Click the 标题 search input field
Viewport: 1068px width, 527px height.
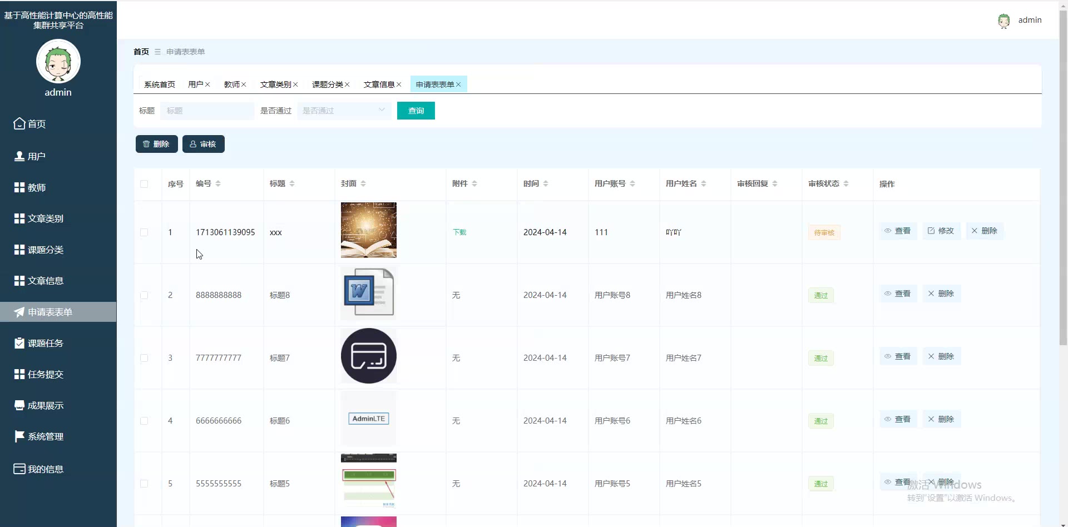point(207,111)
